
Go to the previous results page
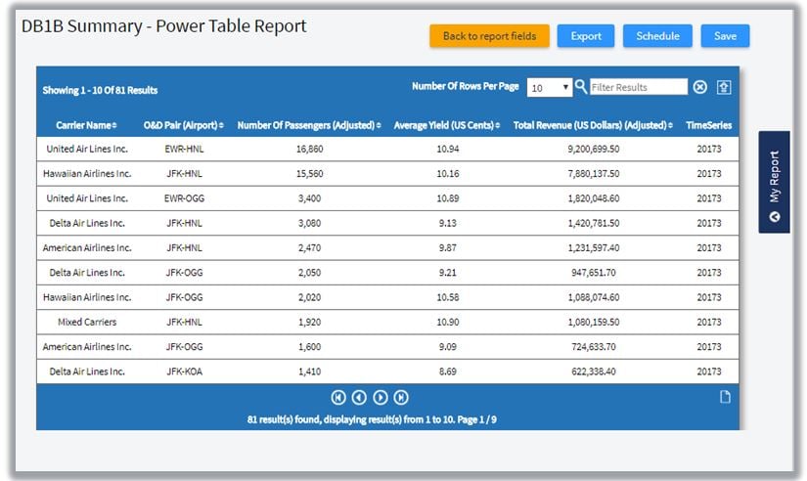tap(359, 397)
